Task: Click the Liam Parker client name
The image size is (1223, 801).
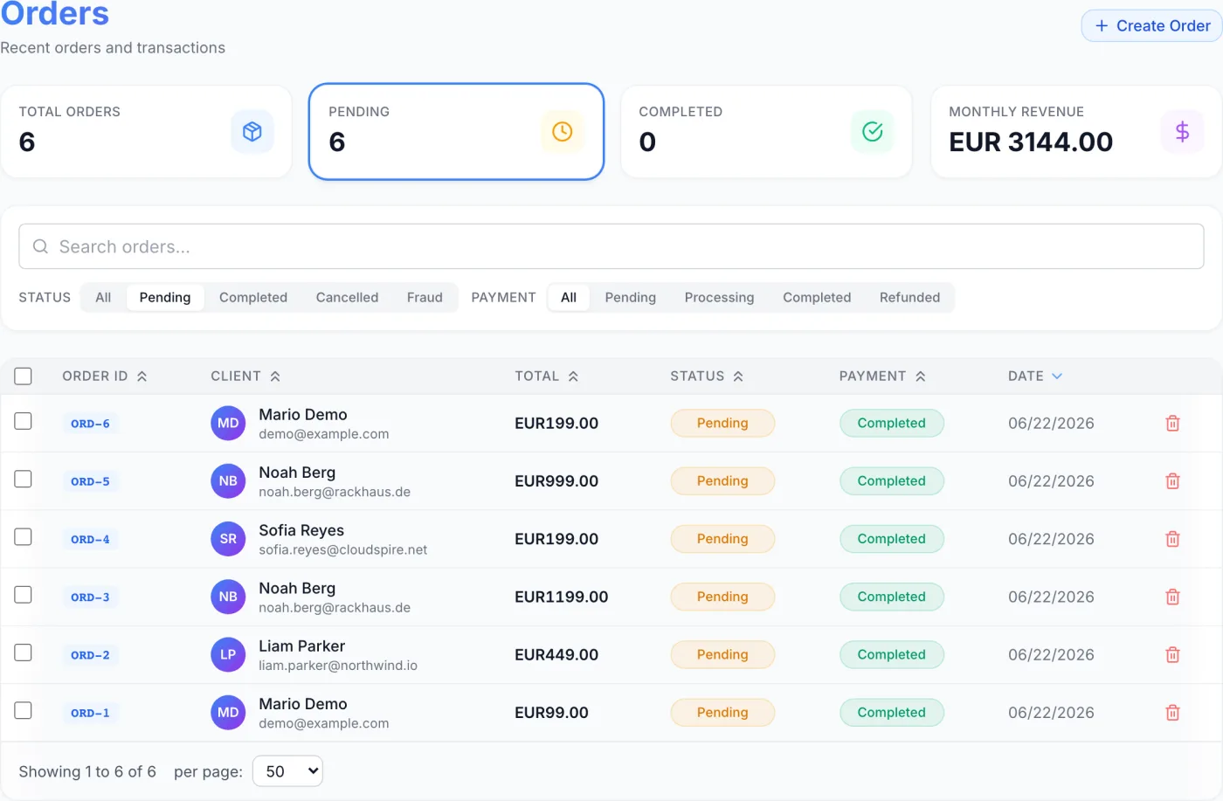Action: coord(301,646)
